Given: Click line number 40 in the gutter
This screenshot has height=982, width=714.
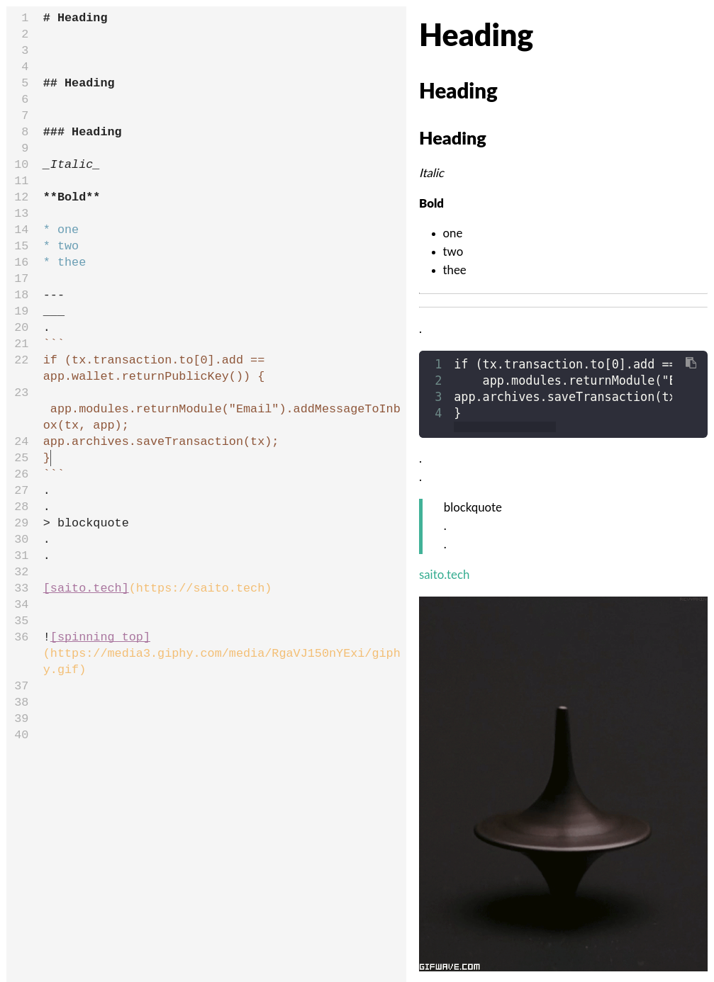Looking at the screenshot, I should point(21,735).
